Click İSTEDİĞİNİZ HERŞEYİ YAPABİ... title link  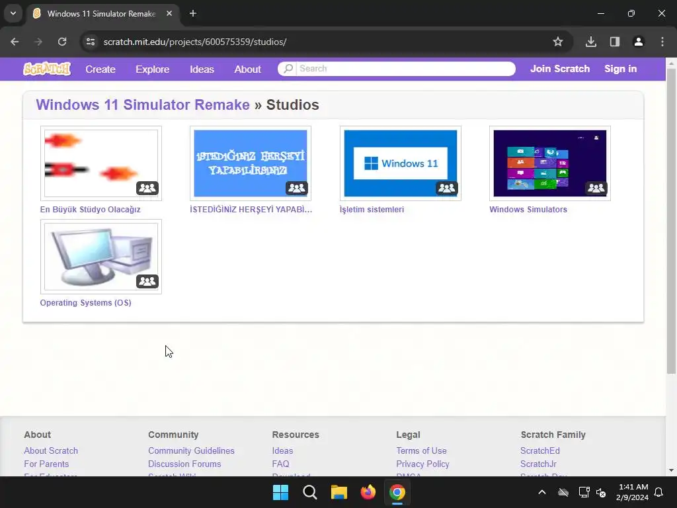pos(251,210)
